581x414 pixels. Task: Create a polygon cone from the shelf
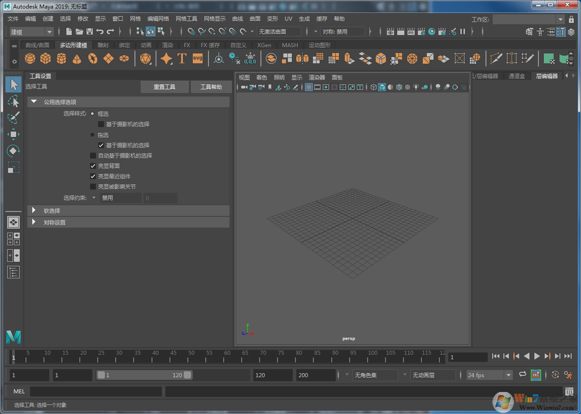tap(77, 58)
